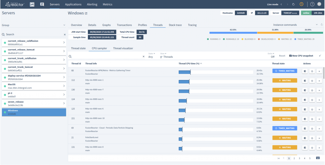
Task: Expand Instance commands dropdown
Action: click(317, 25)
